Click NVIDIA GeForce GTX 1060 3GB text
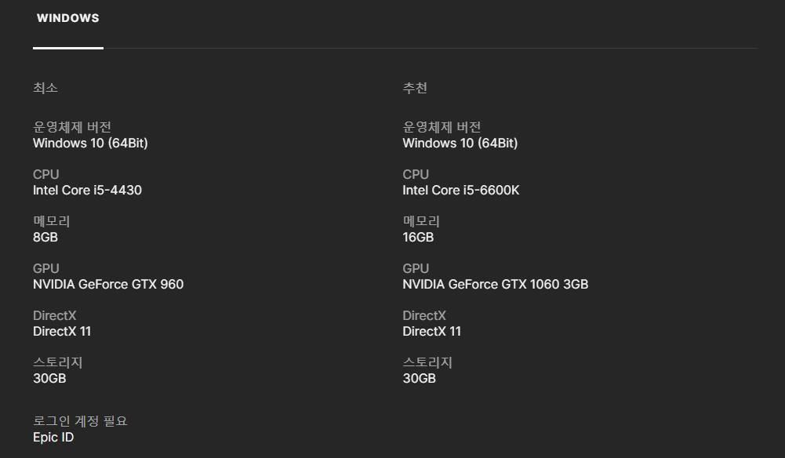The image size is (785, 458). pyautogui.click(x=495, y=284)
